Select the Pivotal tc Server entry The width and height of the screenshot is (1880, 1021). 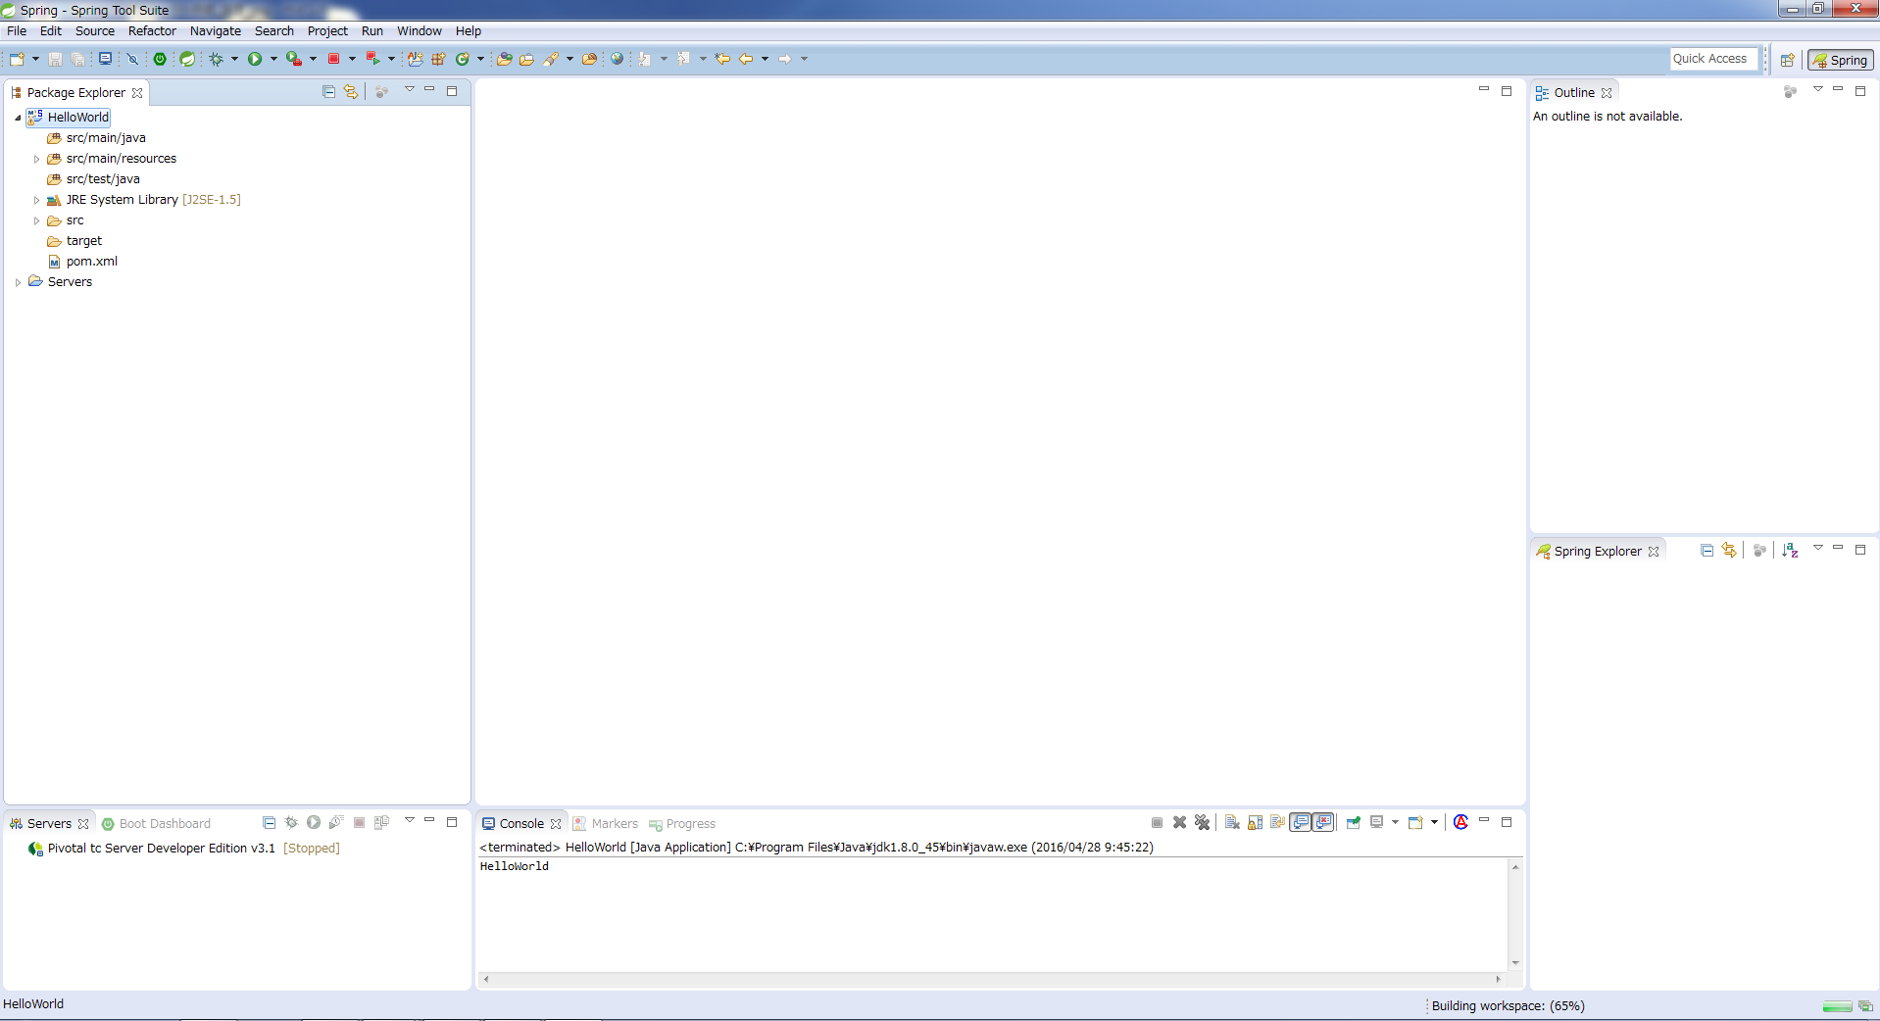[x=161, y=849]
